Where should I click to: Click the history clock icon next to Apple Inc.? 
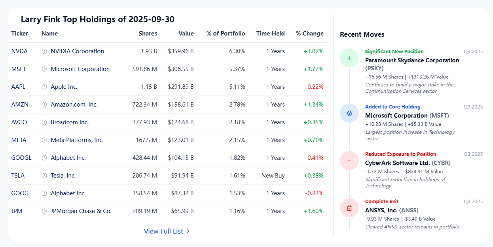44,87
